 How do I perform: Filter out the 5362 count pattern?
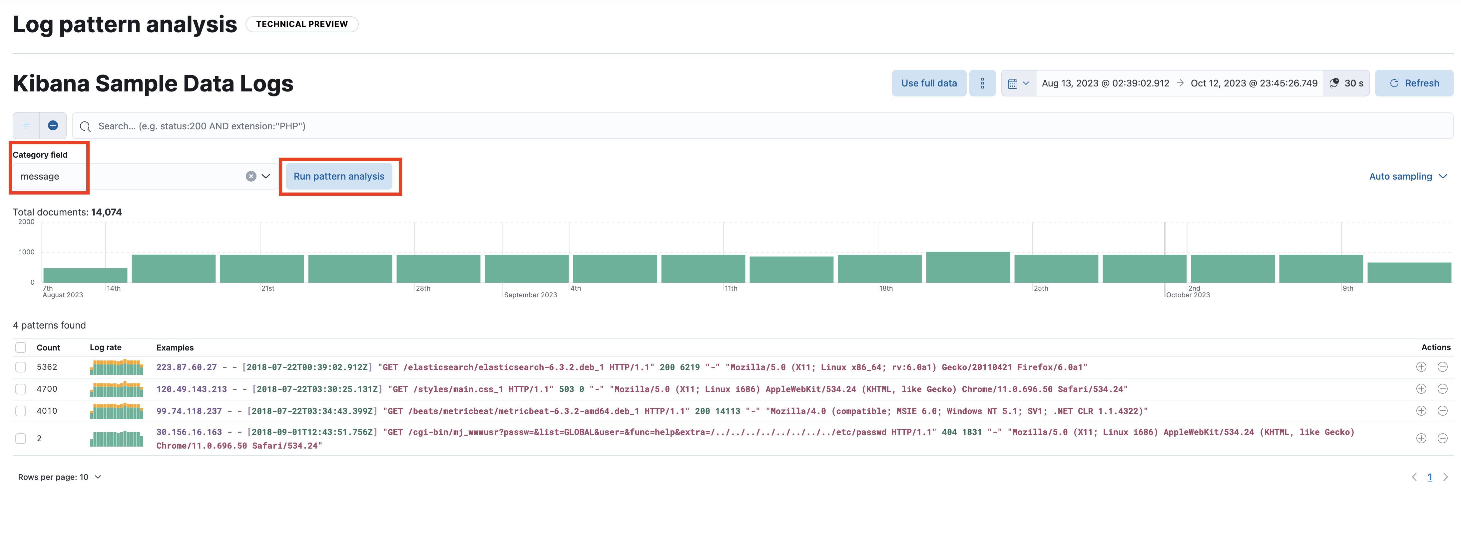click(x=1442, y=367)
